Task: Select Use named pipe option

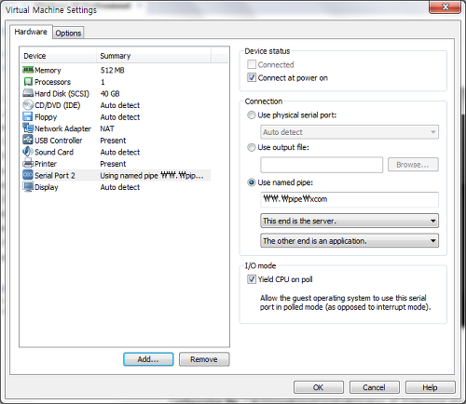Action: pyautogui.click(x=252, y=182)
